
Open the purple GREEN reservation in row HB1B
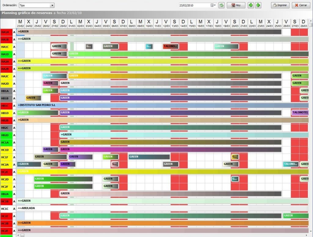pyautogui.click(x=171, y=98)
